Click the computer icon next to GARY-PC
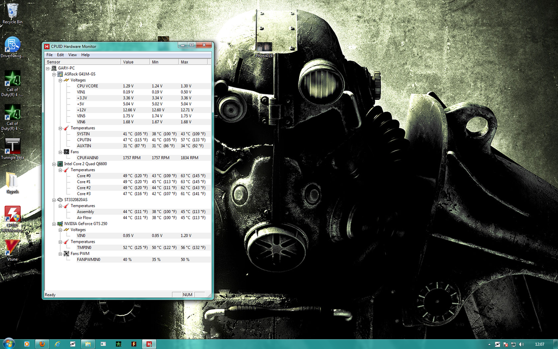The width and height of the screenshot is (558, 349). tap(54, 68)
